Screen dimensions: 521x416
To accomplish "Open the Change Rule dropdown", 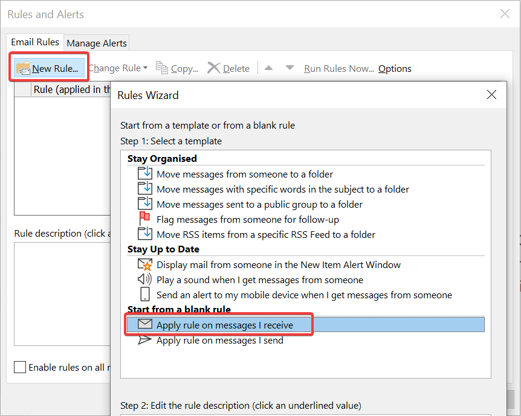I will coord(118,68).
